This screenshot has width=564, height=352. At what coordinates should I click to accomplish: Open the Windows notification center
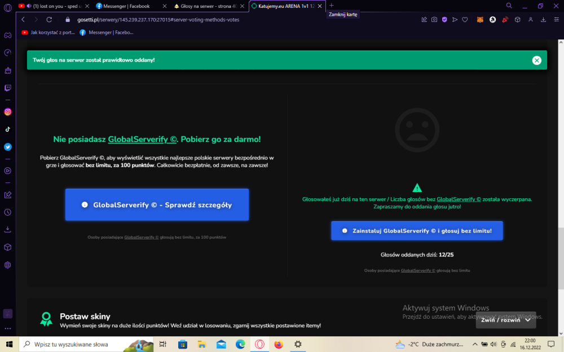(550, 344)
